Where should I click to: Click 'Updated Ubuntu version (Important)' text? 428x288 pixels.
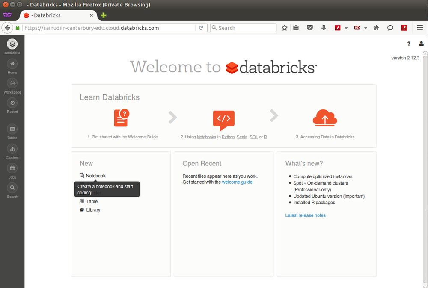tap(329, 196)
